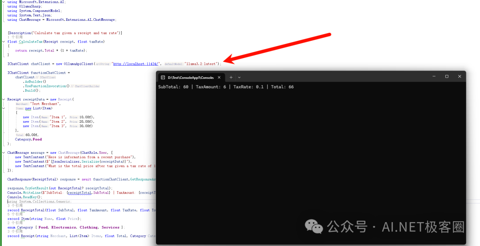The height and width of the screenshot is (246, 480).
Task: Maximize the console window
Action: (447, 76)
